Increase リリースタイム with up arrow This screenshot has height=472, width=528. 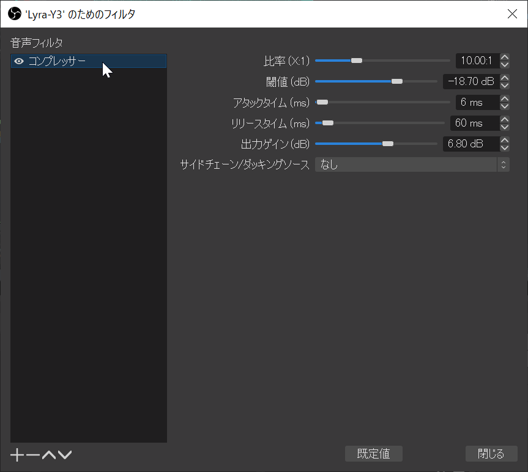tap(504, 119)
